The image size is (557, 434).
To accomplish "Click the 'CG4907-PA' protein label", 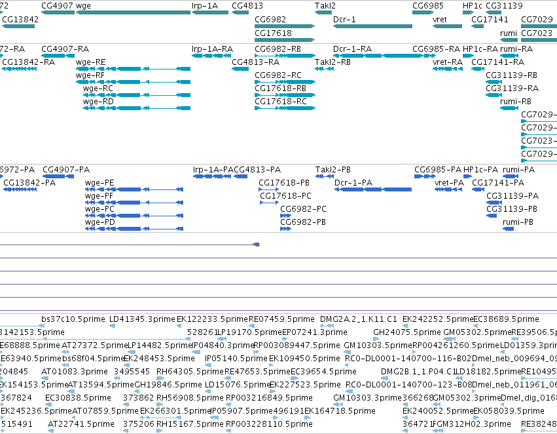I will 66,170.
